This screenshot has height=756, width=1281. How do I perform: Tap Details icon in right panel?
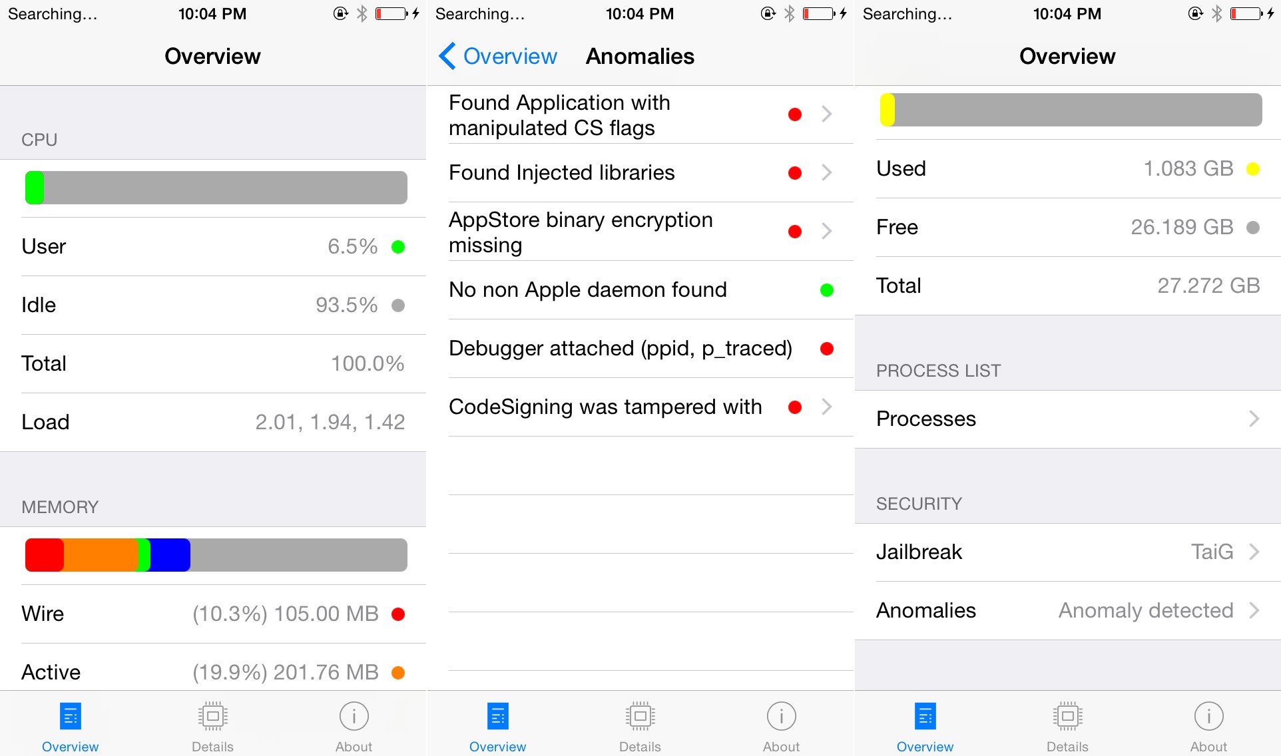pyautogui.click(x=1068, y=720)
